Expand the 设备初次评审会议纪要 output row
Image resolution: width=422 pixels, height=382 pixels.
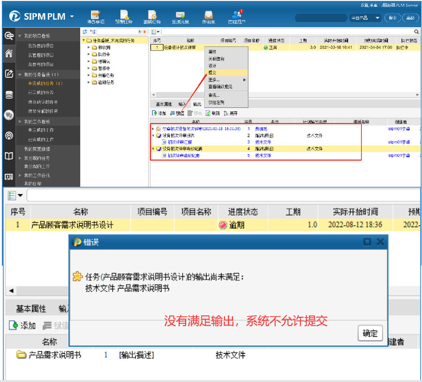click(153, 149)
